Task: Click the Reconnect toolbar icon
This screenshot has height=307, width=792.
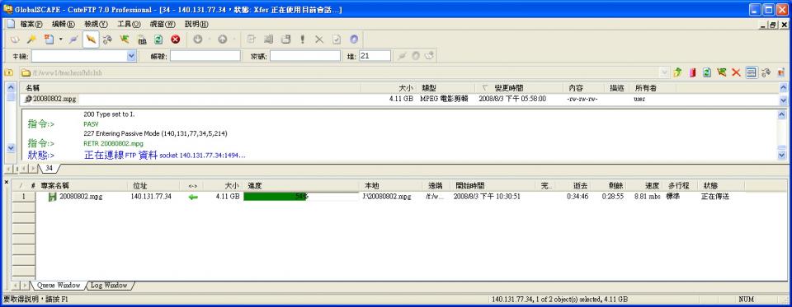Action: [107, 40]
